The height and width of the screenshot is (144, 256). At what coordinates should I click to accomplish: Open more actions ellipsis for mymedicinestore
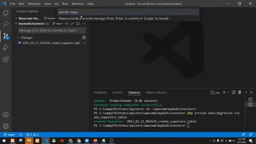(84, 24)
